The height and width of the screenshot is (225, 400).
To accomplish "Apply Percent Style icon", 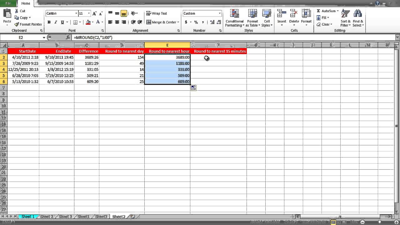I will click(196, 22).
